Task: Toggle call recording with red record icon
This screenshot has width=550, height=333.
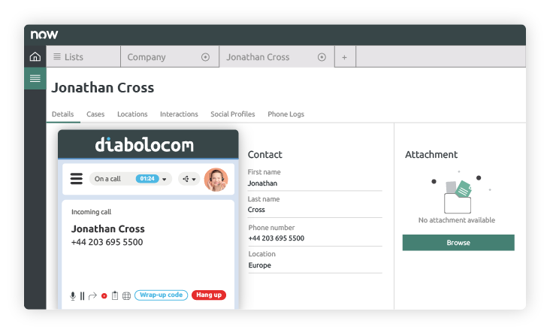Action: click(x=104, y=295)
